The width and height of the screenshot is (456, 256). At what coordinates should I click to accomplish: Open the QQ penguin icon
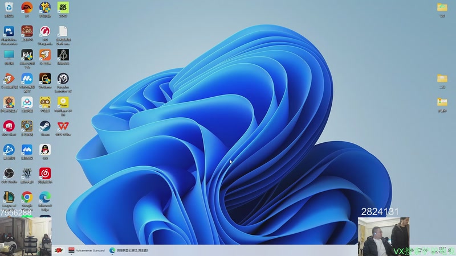(45, 150)
